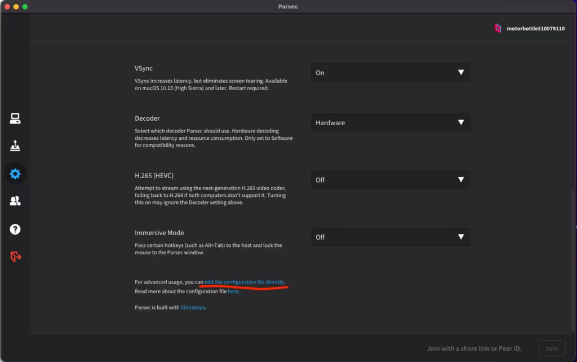This screenshot has height=362, width=577.
Task: Click the arrow on the VSync dropdown
Action: tap(461, 73)
